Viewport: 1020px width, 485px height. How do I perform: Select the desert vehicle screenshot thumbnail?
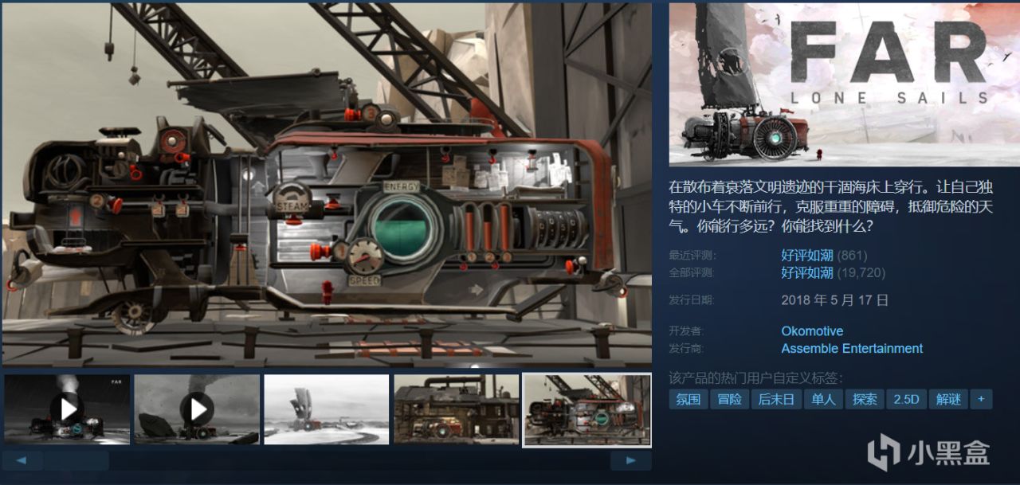click(326, 409)
